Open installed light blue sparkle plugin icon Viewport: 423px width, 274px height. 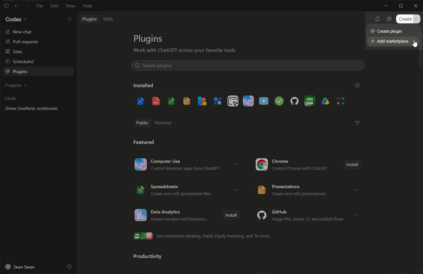click(x=264, y=101)
